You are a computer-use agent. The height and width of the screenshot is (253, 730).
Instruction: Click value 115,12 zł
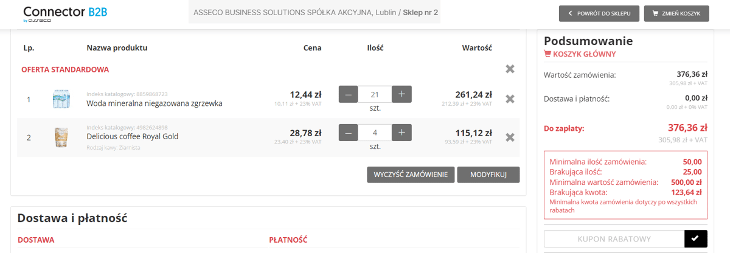(473, 133)
